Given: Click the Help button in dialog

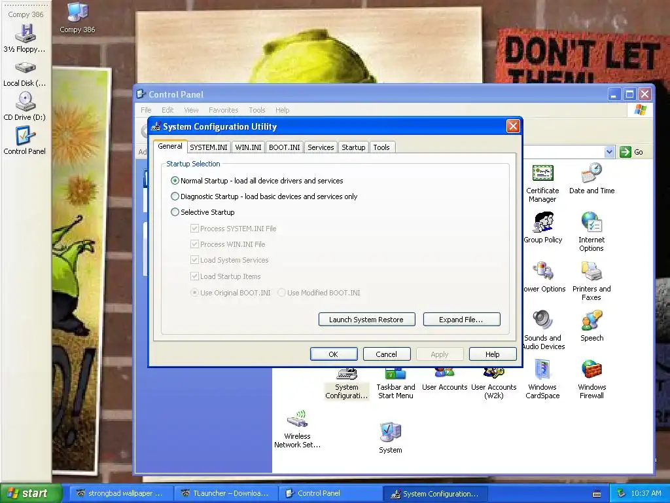Looking at the screenshot, I should (x=493, y=354).
